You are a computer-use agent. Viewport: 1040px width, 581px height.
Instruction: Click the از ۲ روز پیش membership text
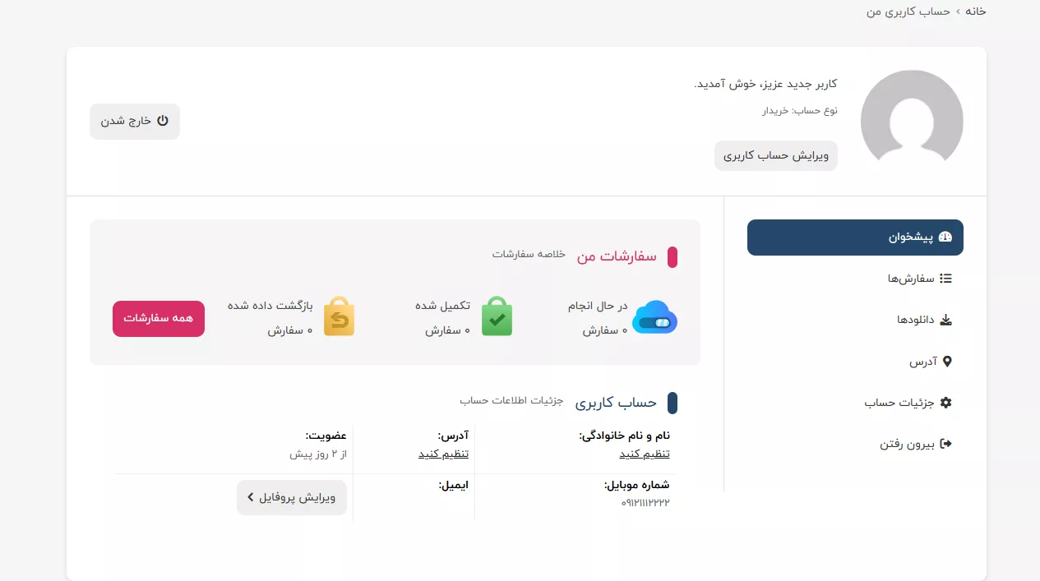318,454
